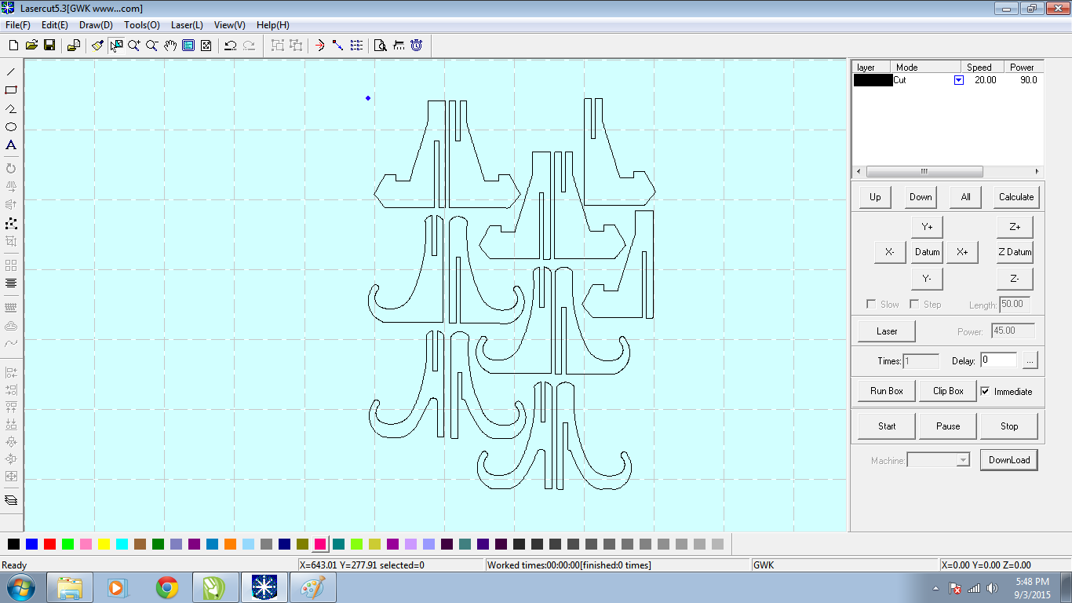Click the zoom in magnifier icon
The image size is (1072, 603).
tap(134, 46)
